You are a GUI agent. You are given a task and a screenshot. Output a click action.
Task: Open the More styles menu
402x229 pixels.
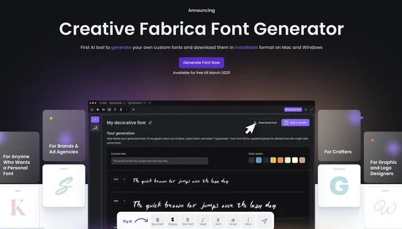pyautogui.click(x=248, y=220)
